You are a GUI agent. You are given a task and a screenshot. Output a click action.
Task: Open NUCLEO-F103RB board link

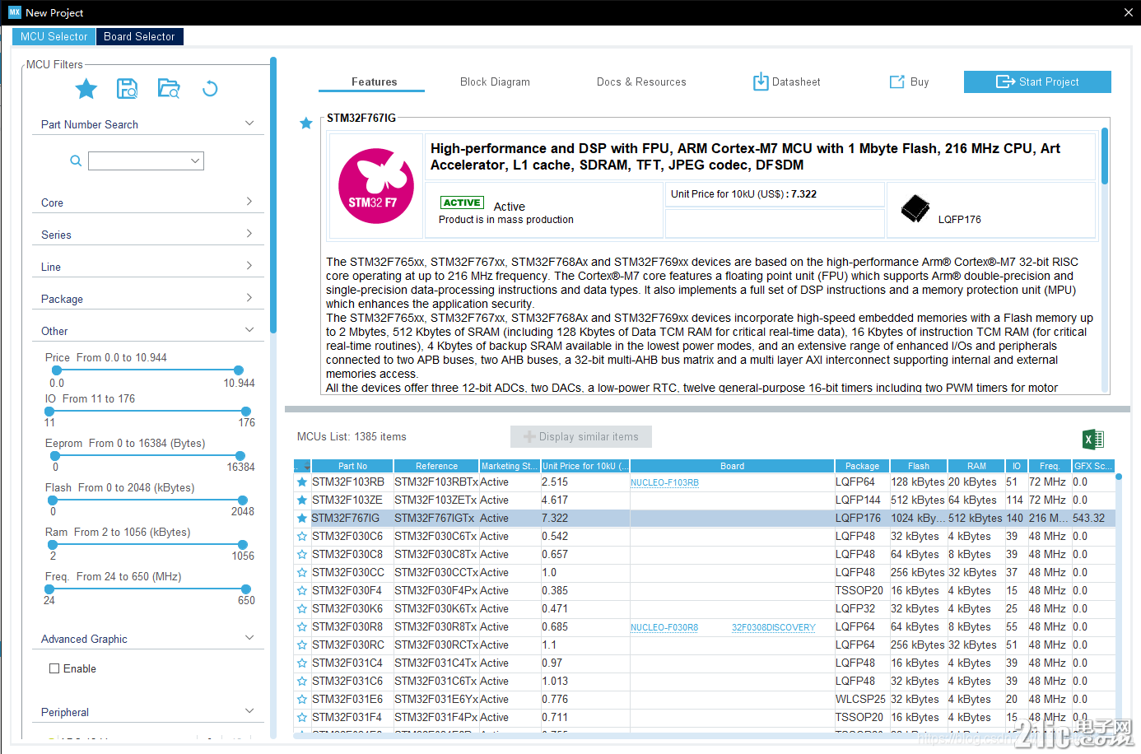[x=664, y=482]
